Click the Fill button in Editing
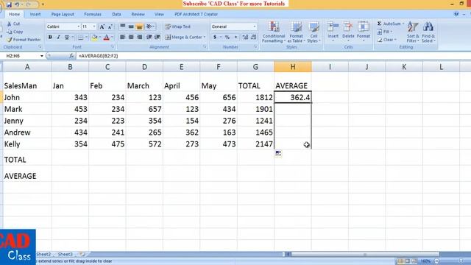Image resolution: width=471 pixels, height=265 pixels. (385, 32)
